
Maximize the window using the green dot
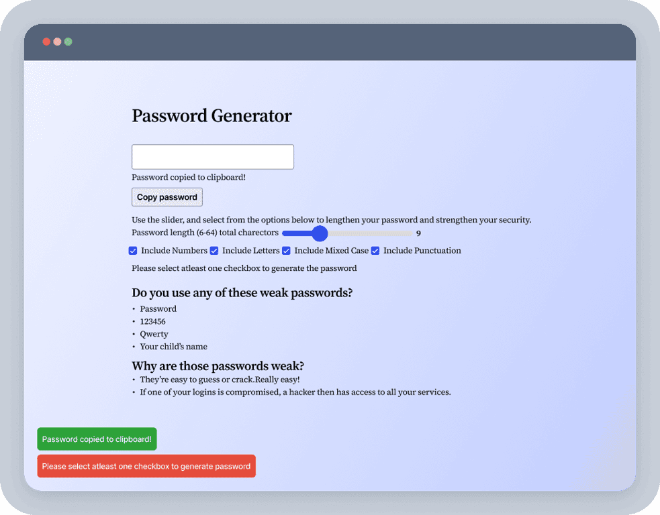(68, 42)
